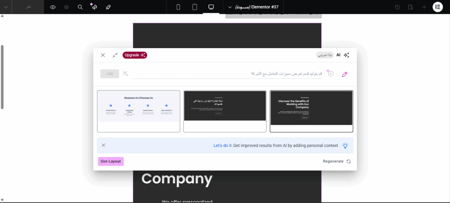Click the pink pencil edit icon in the AI dialog
Screen dimensions: 450x203
pos(345,74)
